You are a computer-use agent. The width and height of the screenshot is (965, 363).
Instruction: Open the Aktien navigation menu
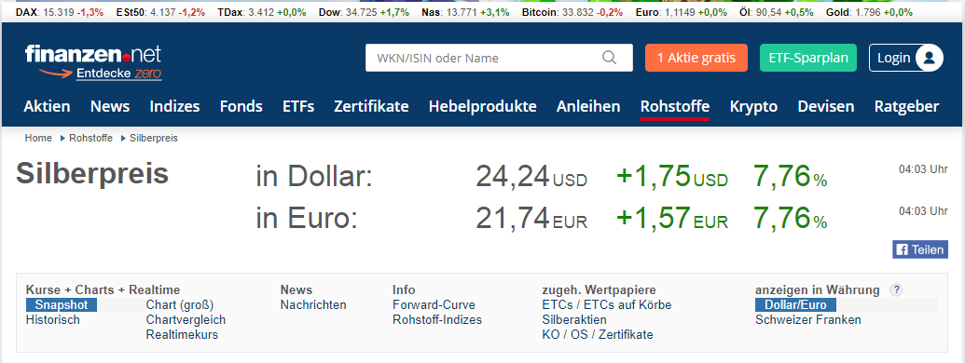(47, 106)
